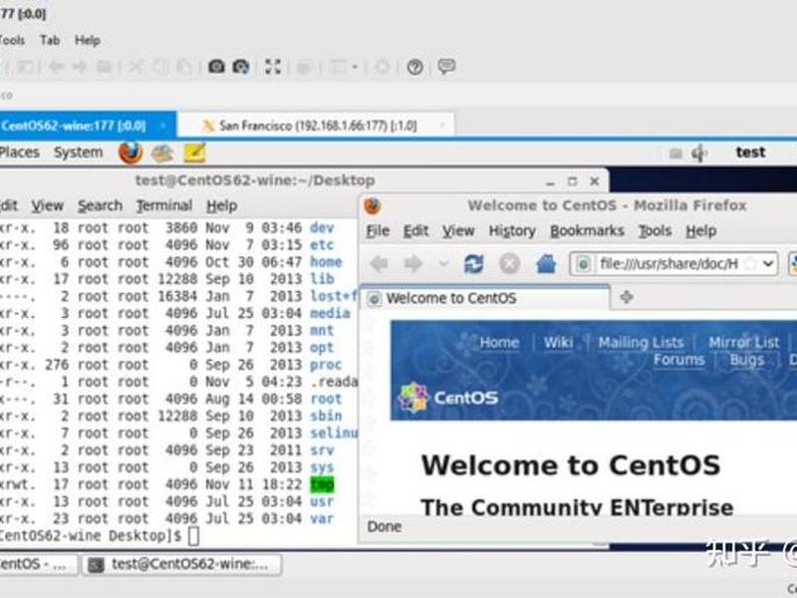Click Firefox back arrow button

tap(380, 264)
